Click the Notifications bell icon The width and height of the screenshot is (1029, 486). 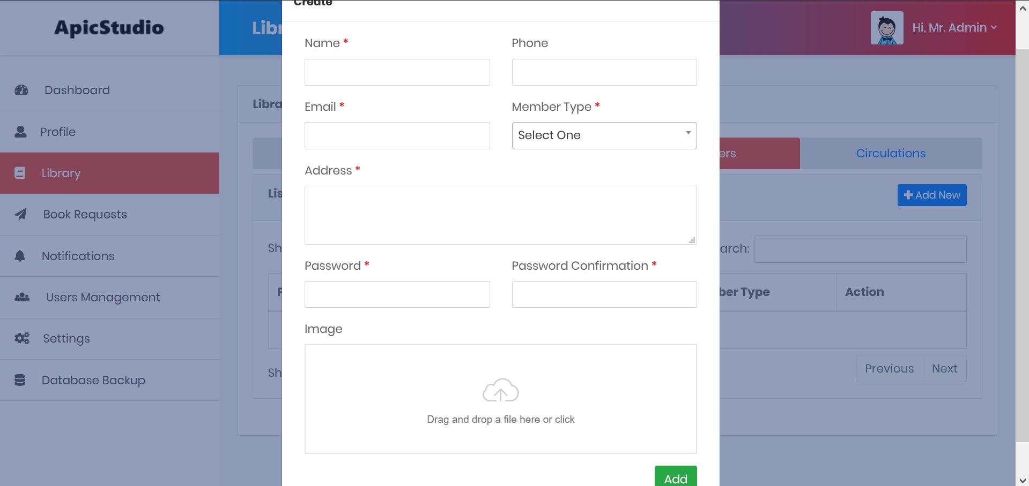tap(20, 256)
